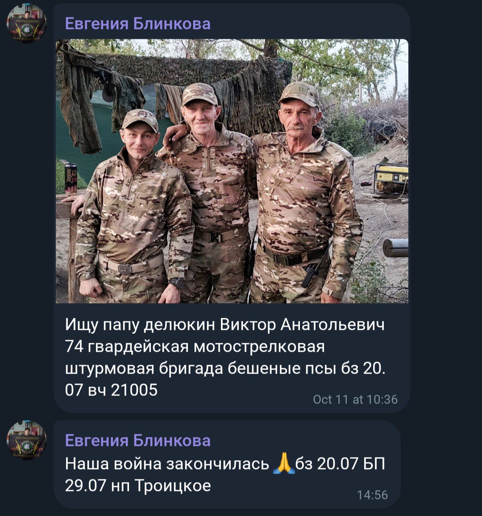482x516 pixels.
Task: Open the photo of three soldiers
Action: click(232, 171)
